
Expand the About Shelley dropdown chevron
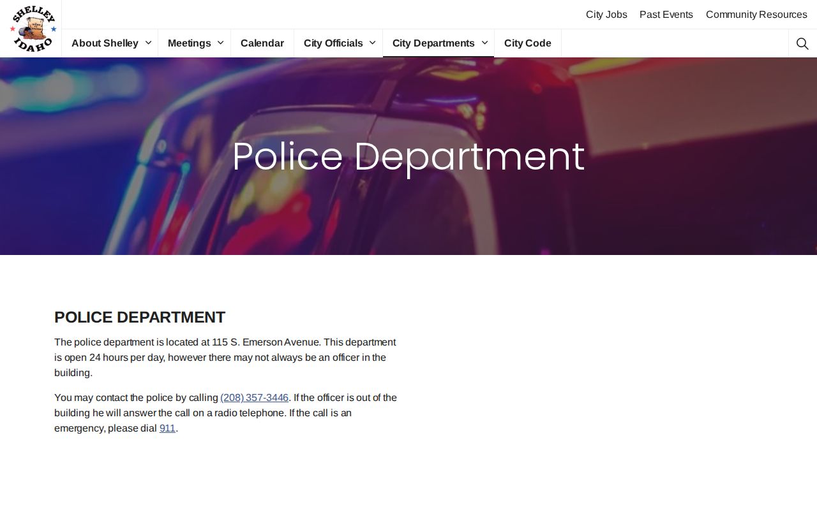(148, 43)
